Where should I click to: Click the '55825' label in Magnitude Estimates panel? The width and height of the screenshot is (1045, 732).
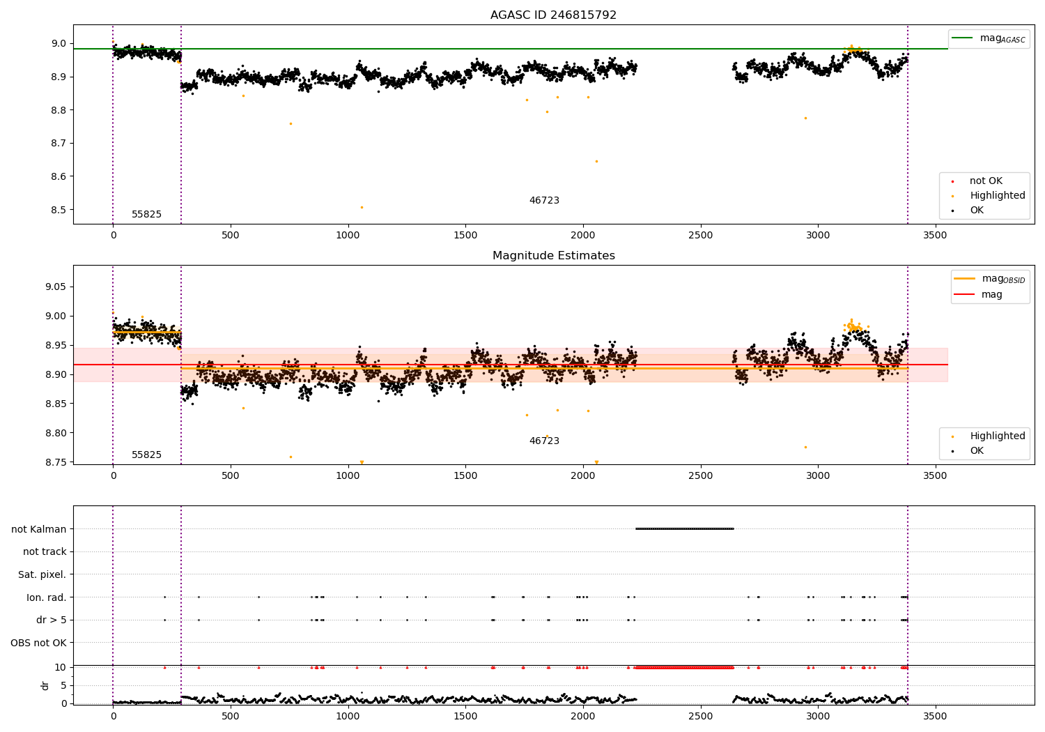click(x=146, y=455)
